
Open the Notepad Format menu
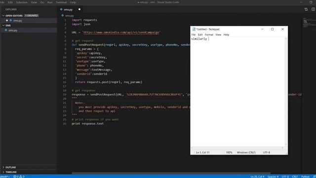pos(209,35)
